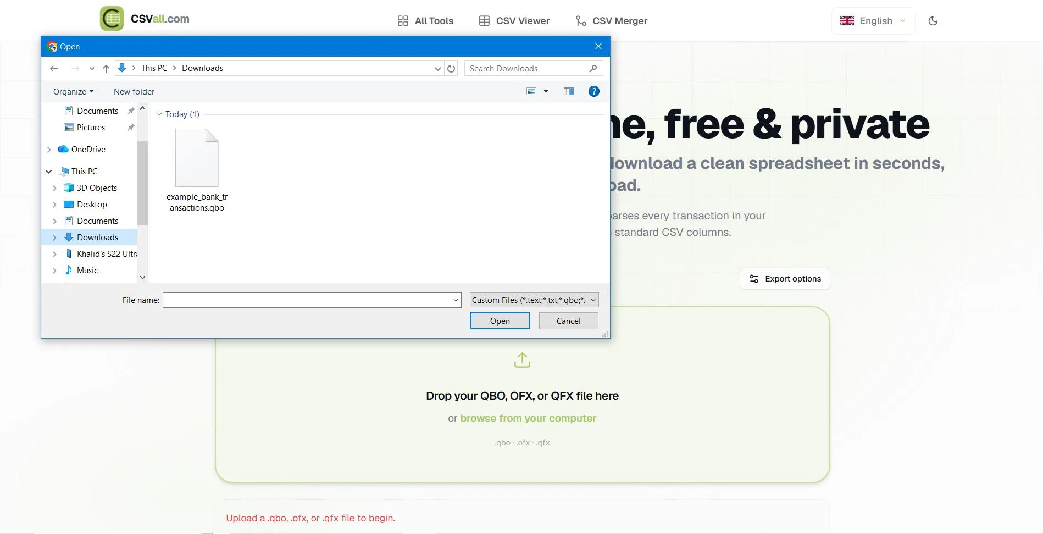
Task: Select OneDrive in navigation pane
Action: click(88, 150)
